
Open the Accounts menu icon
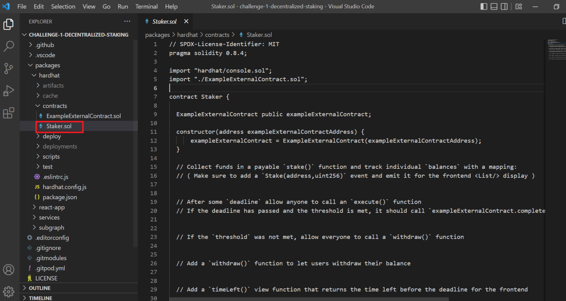click(x=9, y=270)
